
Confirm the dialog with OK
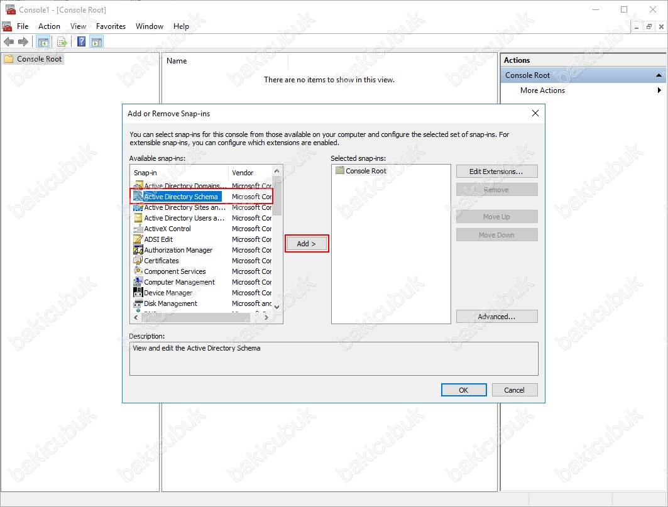464,390
